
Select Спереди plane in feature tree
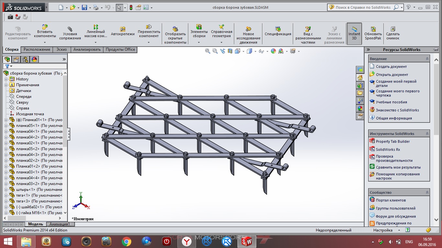click(24, 97)
